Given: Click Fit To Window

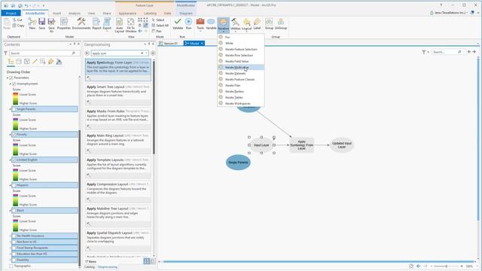Looking at the screenshot, I should pos(130,25).
